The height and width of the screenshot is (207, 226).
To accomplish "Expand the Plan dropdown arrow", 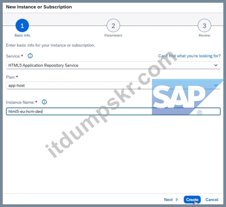I will (x=216, y=85).
